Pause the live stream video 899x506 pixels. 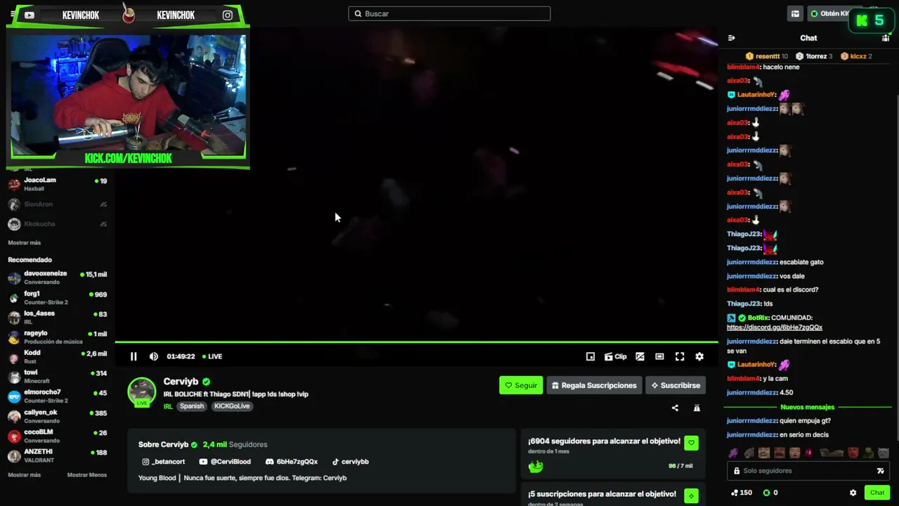point(133,356)
